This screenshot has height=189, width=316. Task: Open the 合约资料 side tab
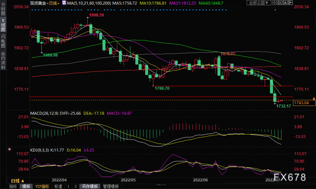[3, 60]
